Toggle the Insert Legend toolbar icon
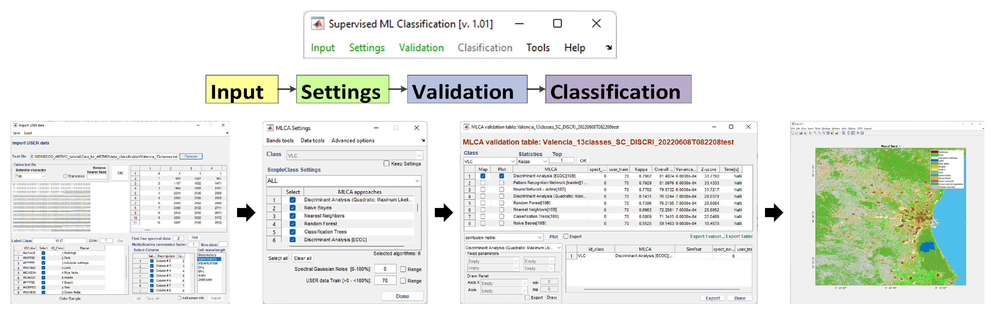This screenshot has height=316, width=997. [x=853, y=133]
